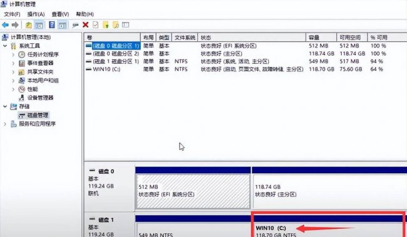Sort by the 卷 column header

point(112,38)
